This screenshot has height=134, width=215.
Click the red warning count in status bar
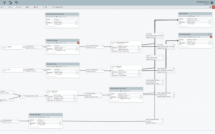(x=36, y=7)
